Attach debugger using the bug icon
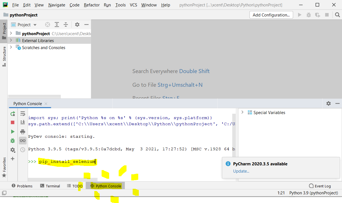 pos(13,141)
